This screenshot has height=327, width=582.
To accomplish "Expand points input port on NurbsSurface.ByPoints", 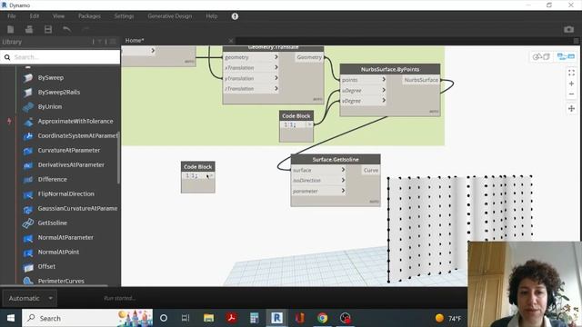I will coord(384,79).
